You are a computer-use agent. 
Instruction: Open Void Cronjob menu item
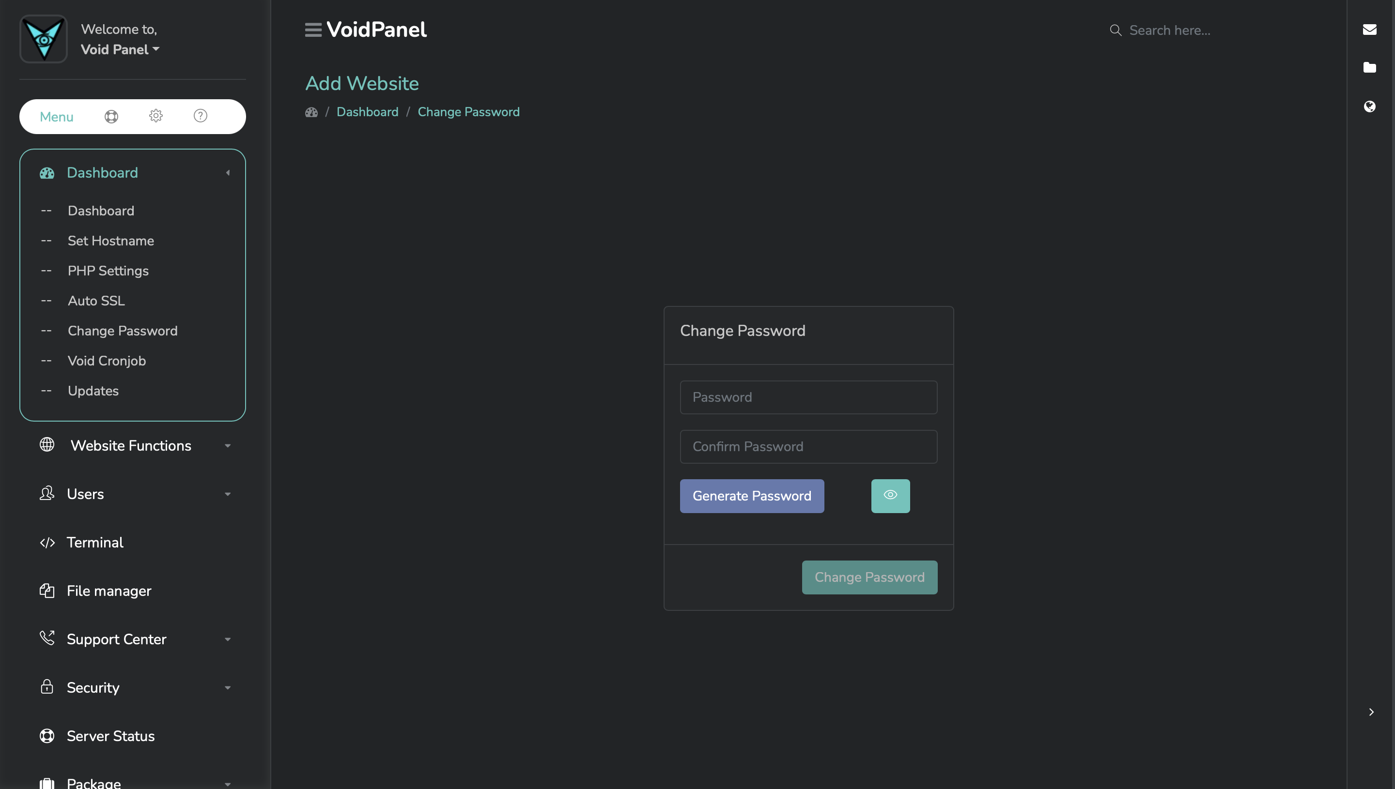click(x=107, y=361)
